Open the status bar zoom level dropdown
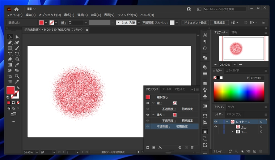 [37, 152]
